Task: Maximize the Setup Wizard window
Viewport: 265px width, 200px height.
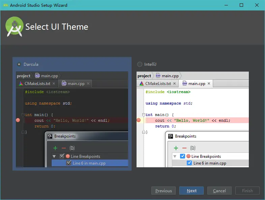Action: pyautogui.click(x=241, y=5)
